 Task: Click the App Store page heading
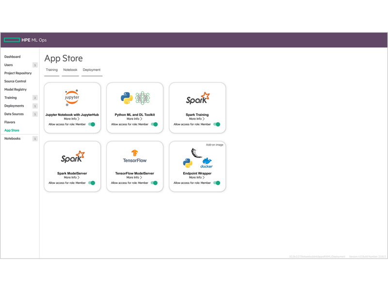(x=64, y=58)
